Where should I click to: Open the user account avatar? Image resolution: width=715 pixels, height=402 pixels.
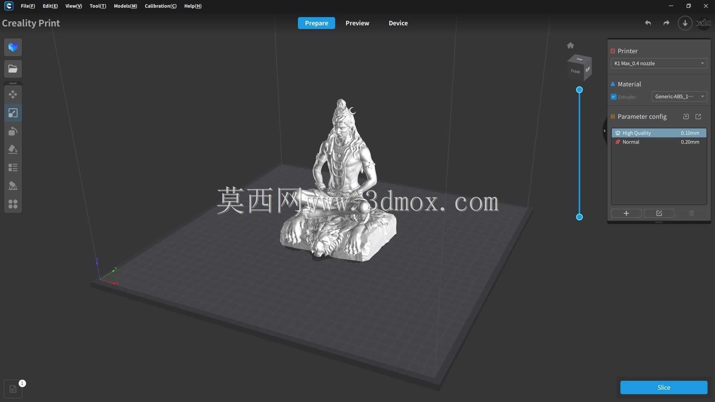point(704,23)
